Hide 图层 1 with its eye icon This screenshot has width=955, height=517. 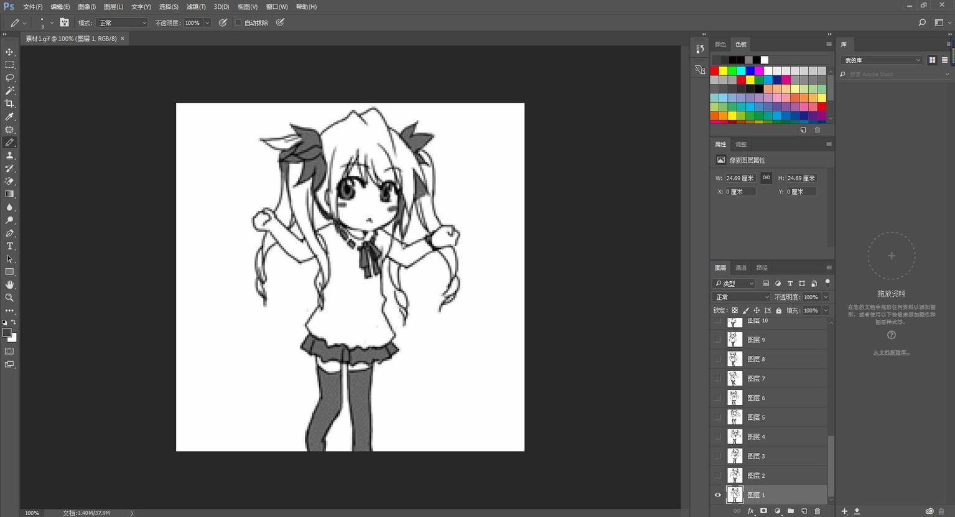coord(717,495)
